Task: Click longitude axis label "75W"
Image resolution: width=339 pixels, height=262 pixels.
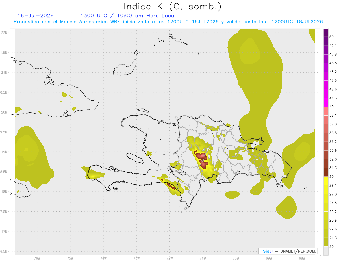Action: 70,258
